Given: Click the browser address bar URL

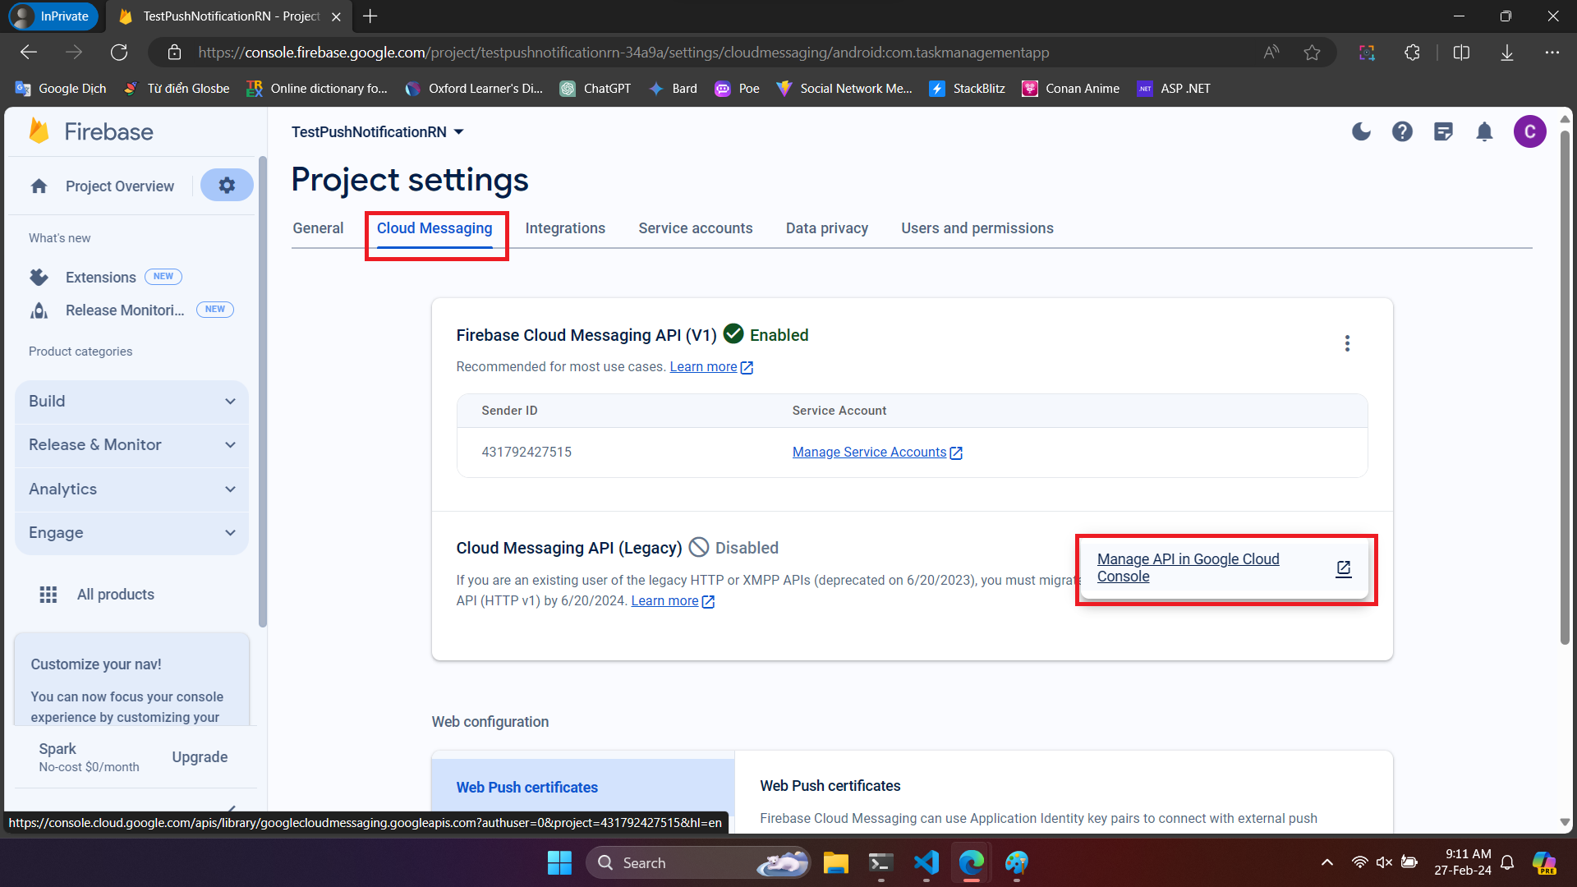Looking at the screenshot, I should click(623, 53).
